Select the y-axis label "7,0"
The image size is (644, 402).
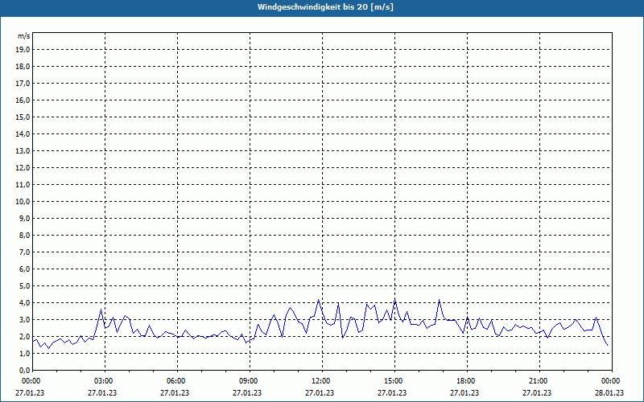pos(25,252)
